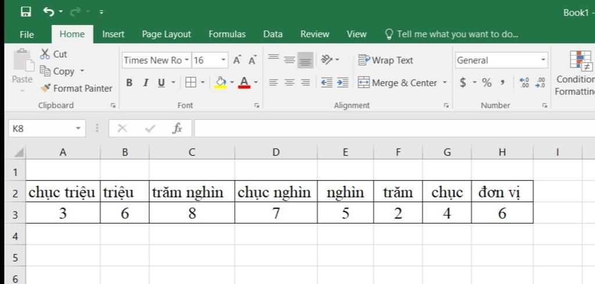Click the Insert Function fx icon

(x=177, y=128)
